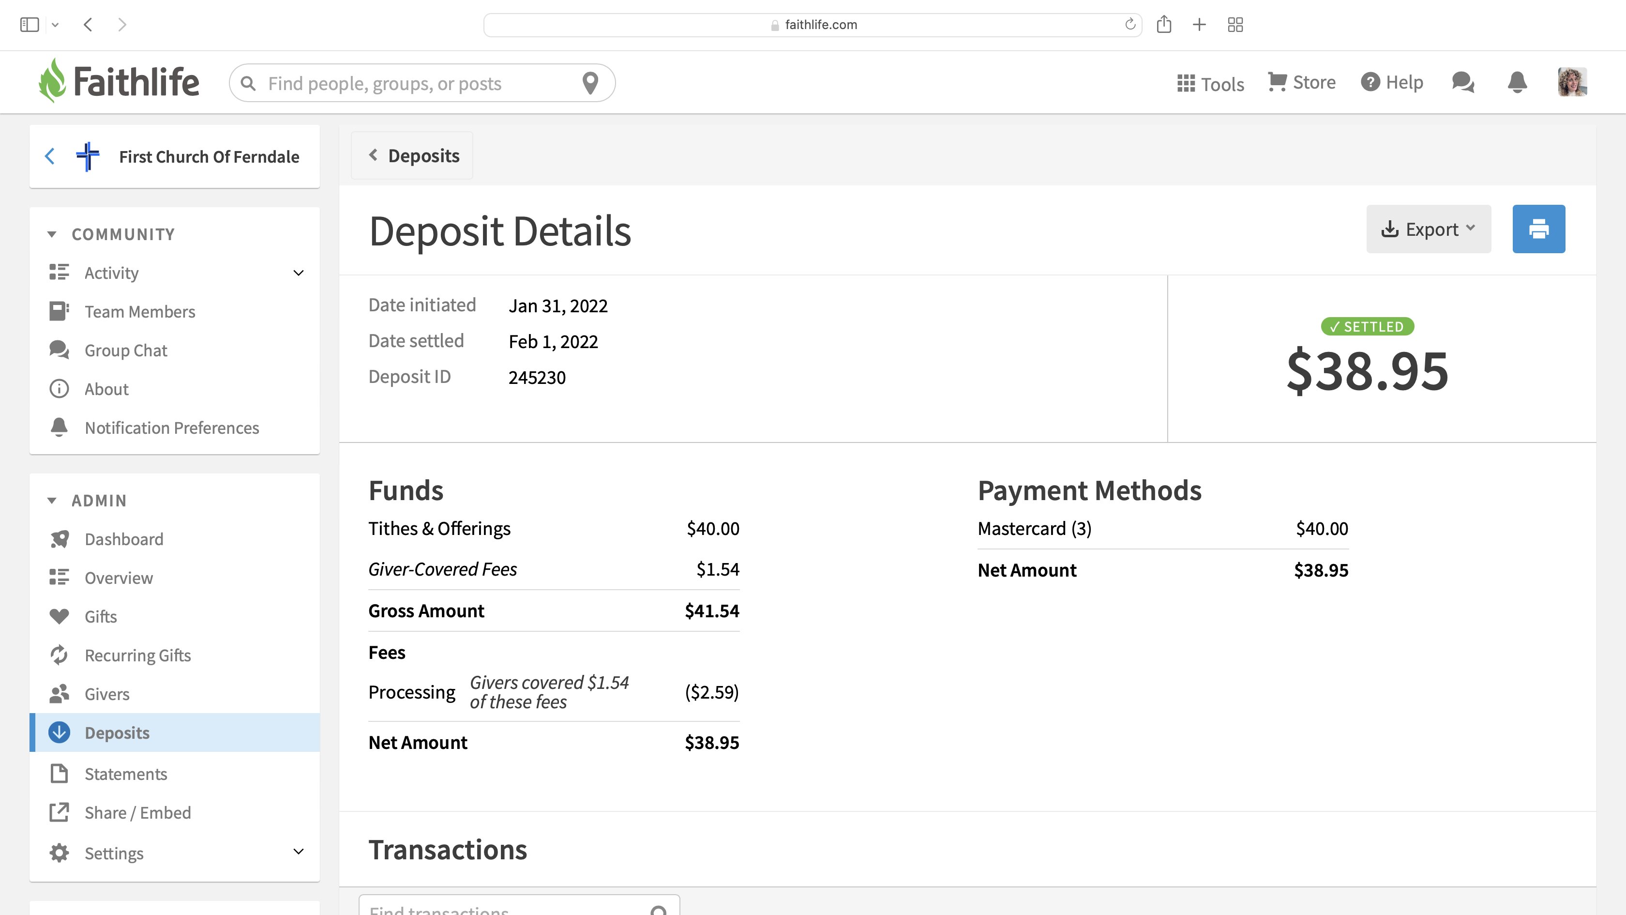The width and height of the screenshot is (1626, 915).
Task: Open Share / Embed
Action: pyautogui.click(x=137, y=813)
